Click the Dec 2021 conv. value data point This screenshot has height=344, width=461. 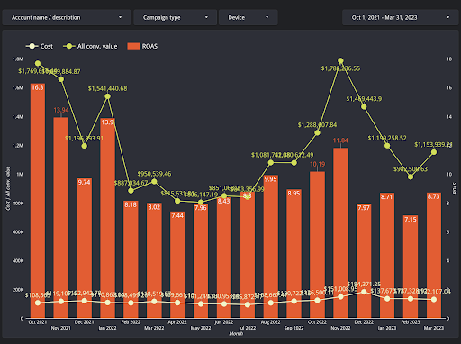click(85, 146)
